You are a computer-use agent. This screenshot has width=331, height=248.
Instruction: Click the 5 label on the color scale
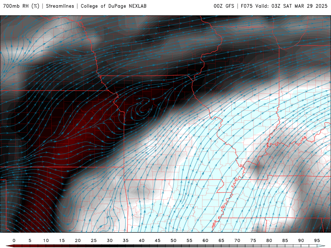[x=30, y=241]
